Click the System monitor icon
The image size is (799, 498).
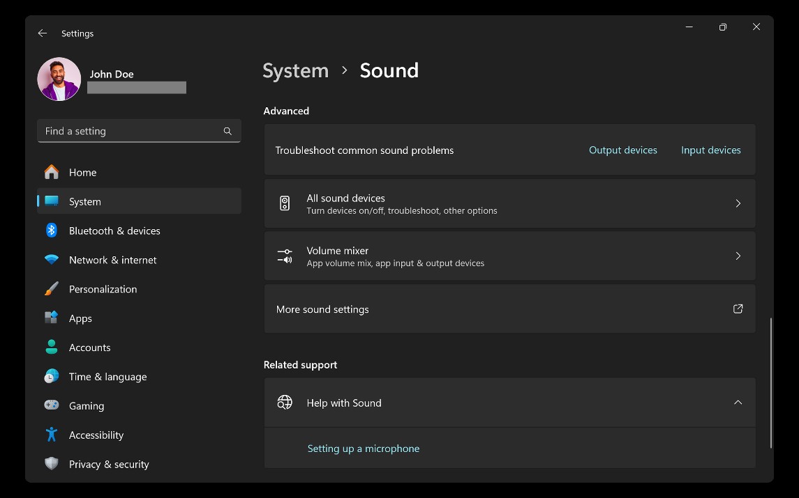click(x=52, y=201)
